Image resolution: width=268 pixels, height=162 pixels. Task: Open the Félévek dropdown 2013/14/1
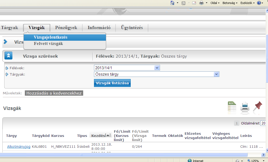pos(127,68)
